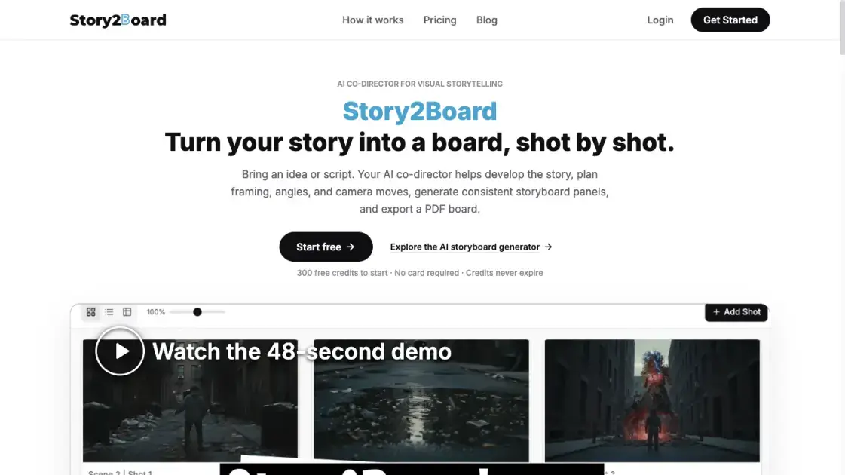Open the alley man shot thumbnail
845x475 pixels.
point(190,400)
